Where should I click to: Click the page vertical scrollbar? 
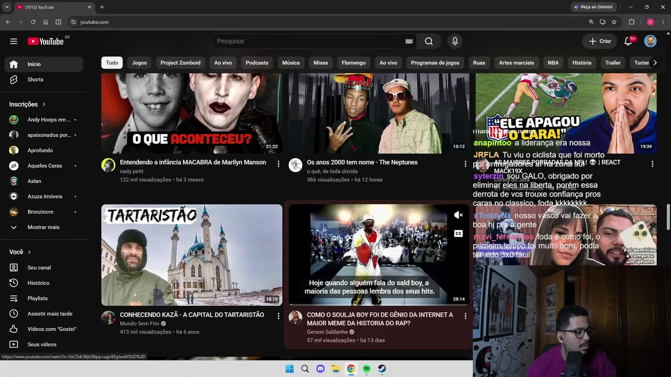coord(668,217)
